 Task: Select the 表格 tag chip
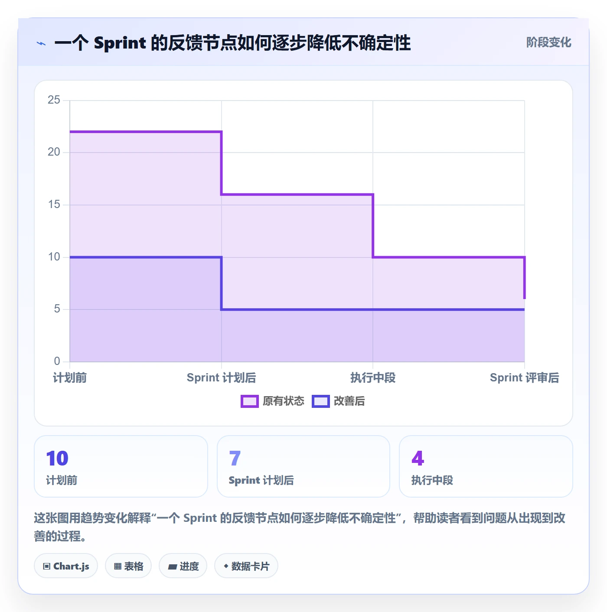coord(128,566)
